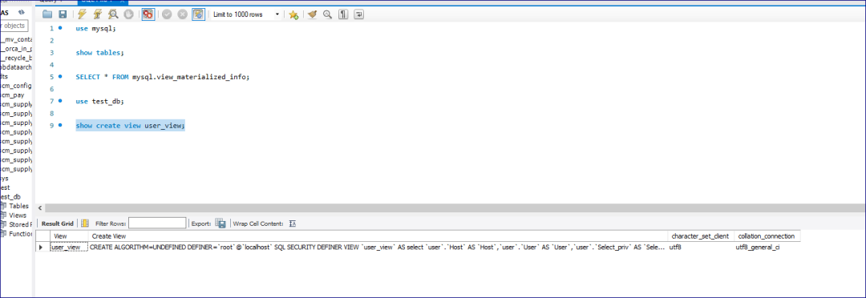Save the script to file
The height and width of the screenshot is (298, 866).
point(63,14)
